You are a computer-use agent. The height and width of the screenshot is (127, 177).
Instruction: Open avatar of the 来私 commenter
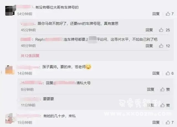tap(10, 118)
